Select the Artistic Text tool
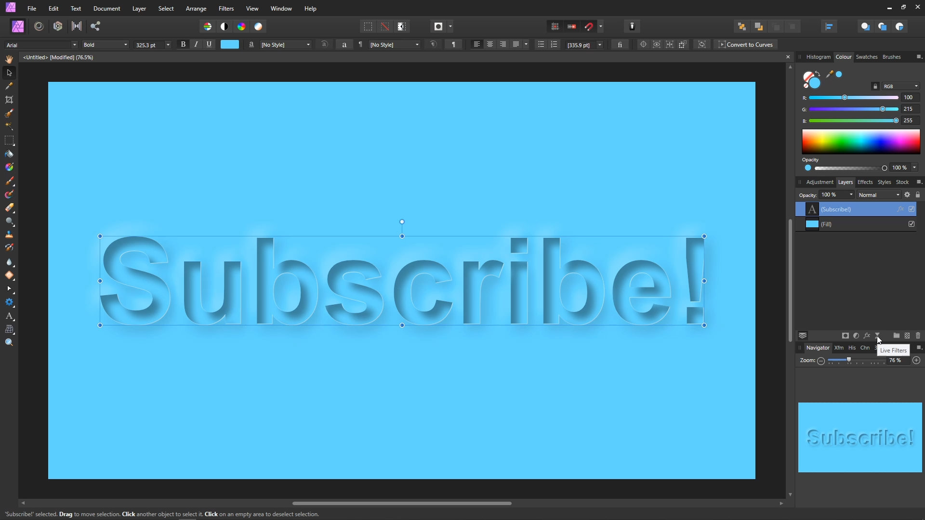Image resolution: width=925 pixels, height=520 pixels. pos(9,316)
